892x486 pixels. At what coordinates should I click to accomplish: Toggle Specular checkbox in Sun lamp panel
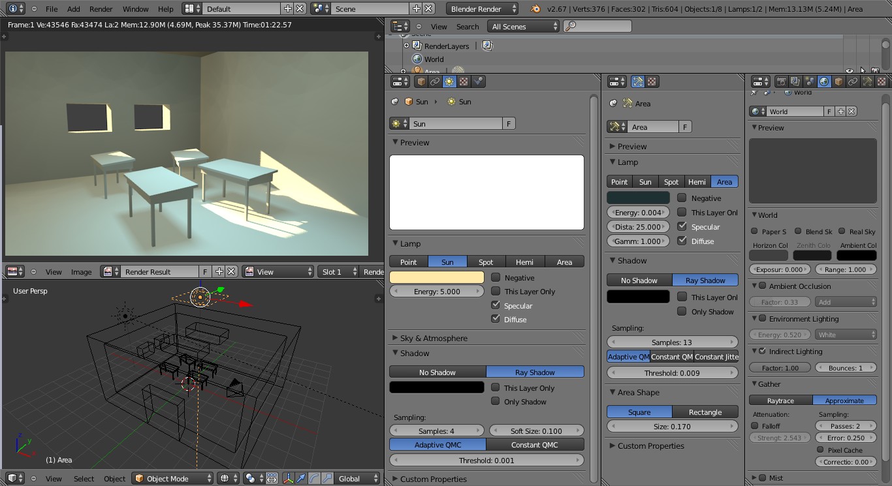click(496, 305)
